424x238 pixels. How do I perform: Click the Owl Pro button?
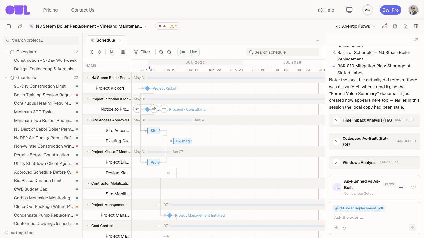[391, 10]
